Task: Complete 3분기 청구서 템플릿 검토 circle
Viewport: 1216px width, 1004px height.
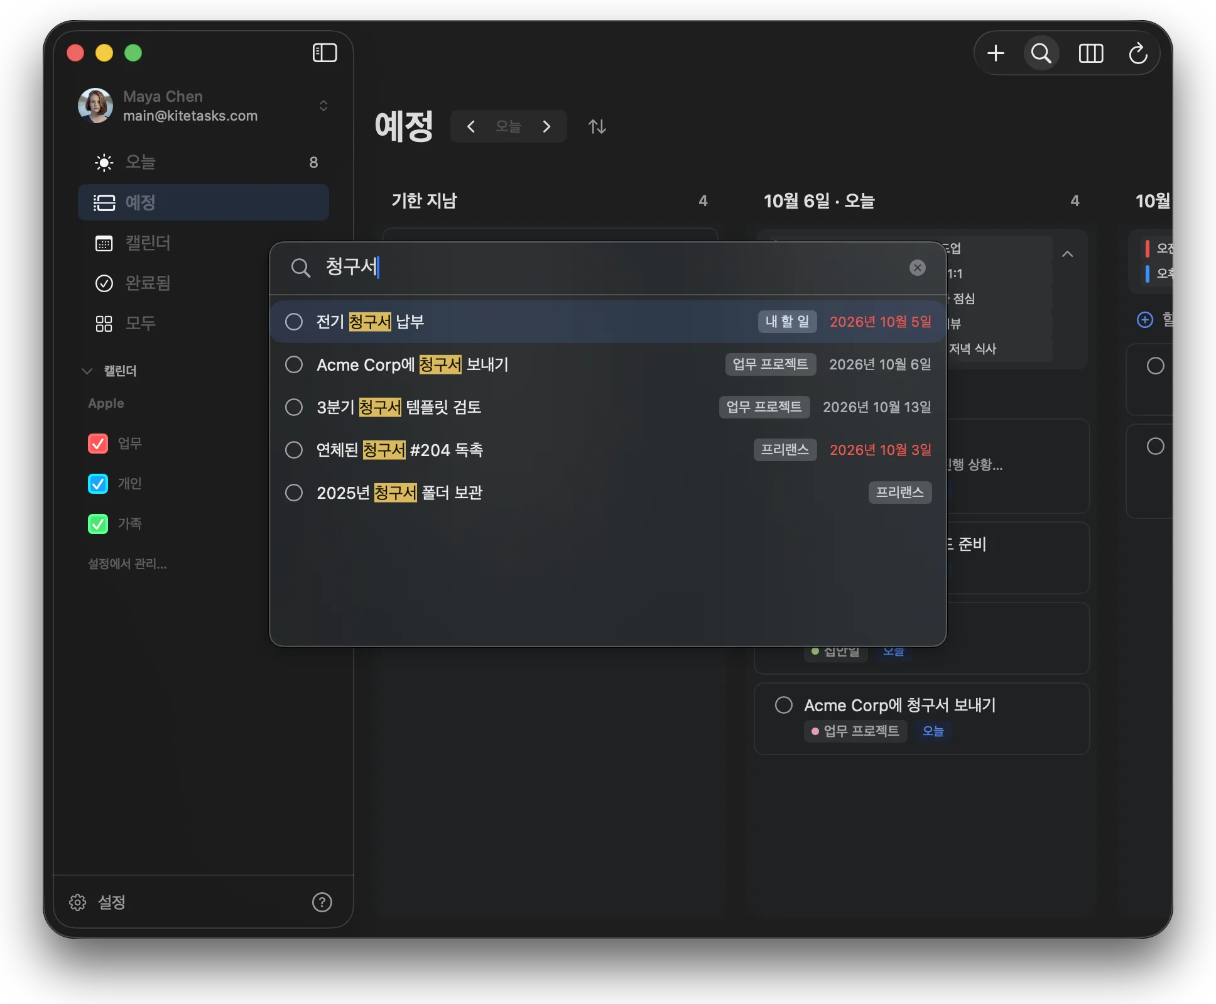Action: coord(294,407)
